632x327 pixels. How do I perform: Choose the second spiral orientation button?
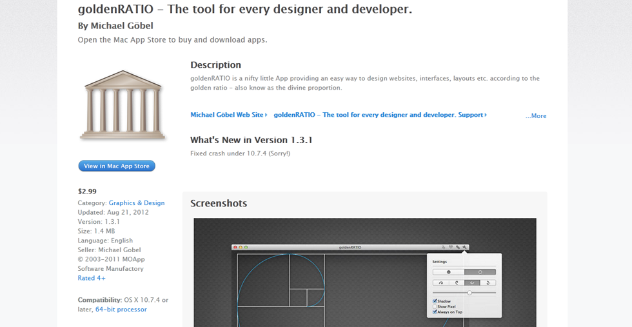click(x=457, y=282)
